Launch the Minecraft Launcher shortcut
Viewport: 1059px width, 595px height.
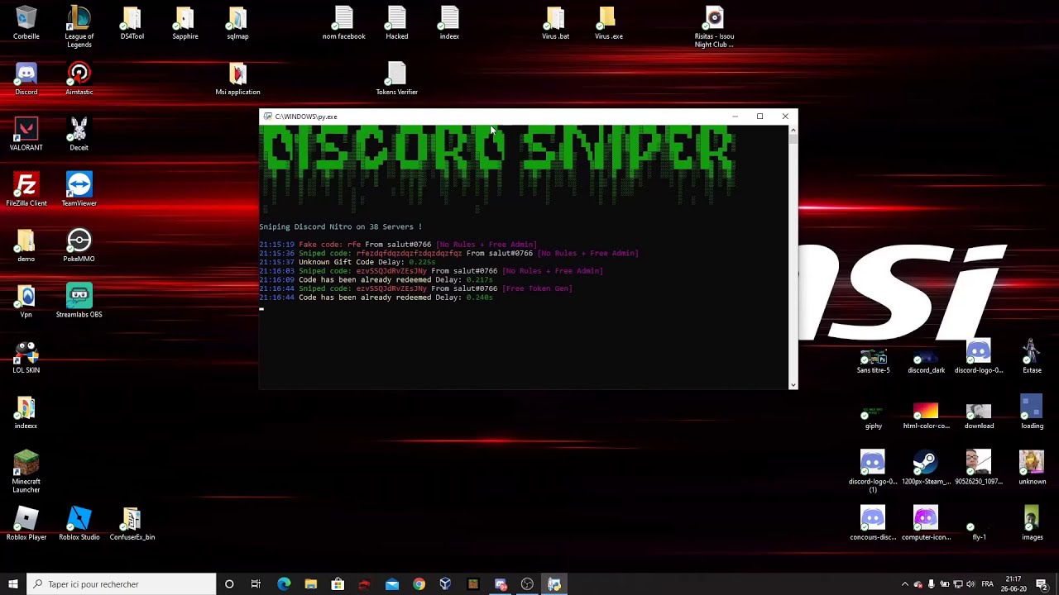tap(26, 472)
